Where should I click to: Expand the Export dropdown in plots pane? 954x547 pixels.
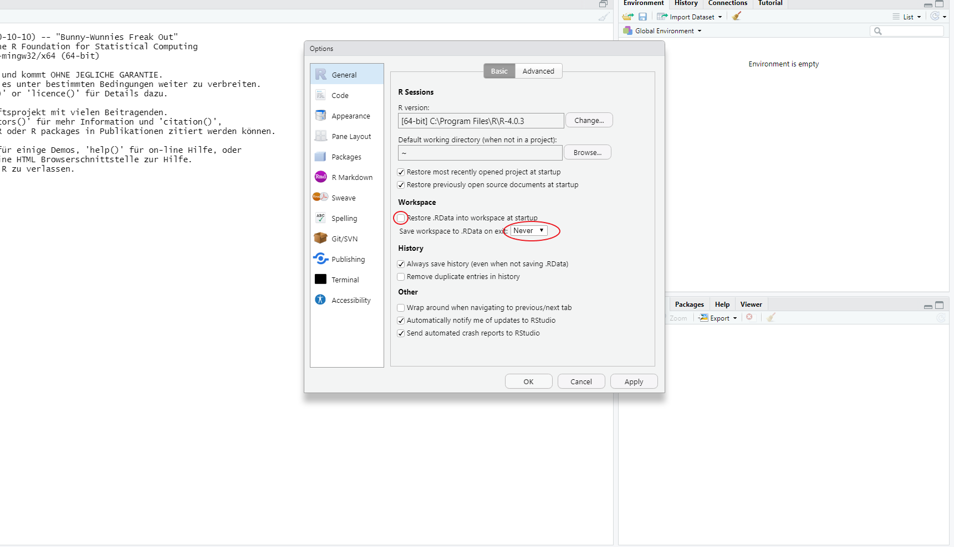(x=735, y=318)
